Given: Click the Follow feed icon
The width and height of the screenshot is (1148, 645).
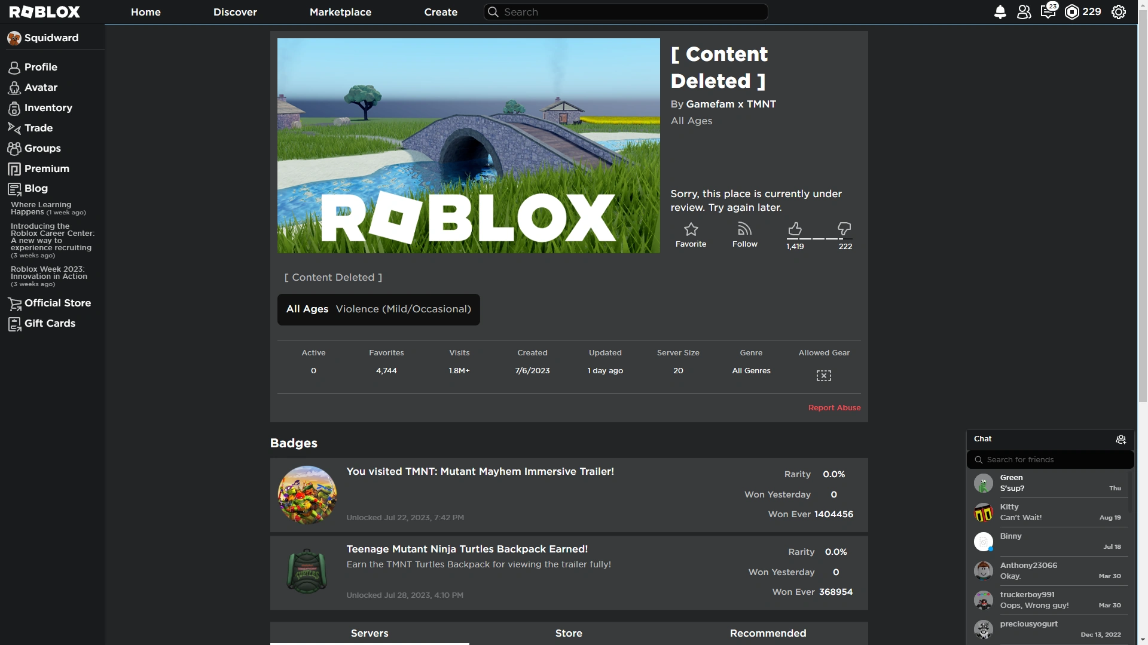Looking at the screenshot, I should [744, 229].
